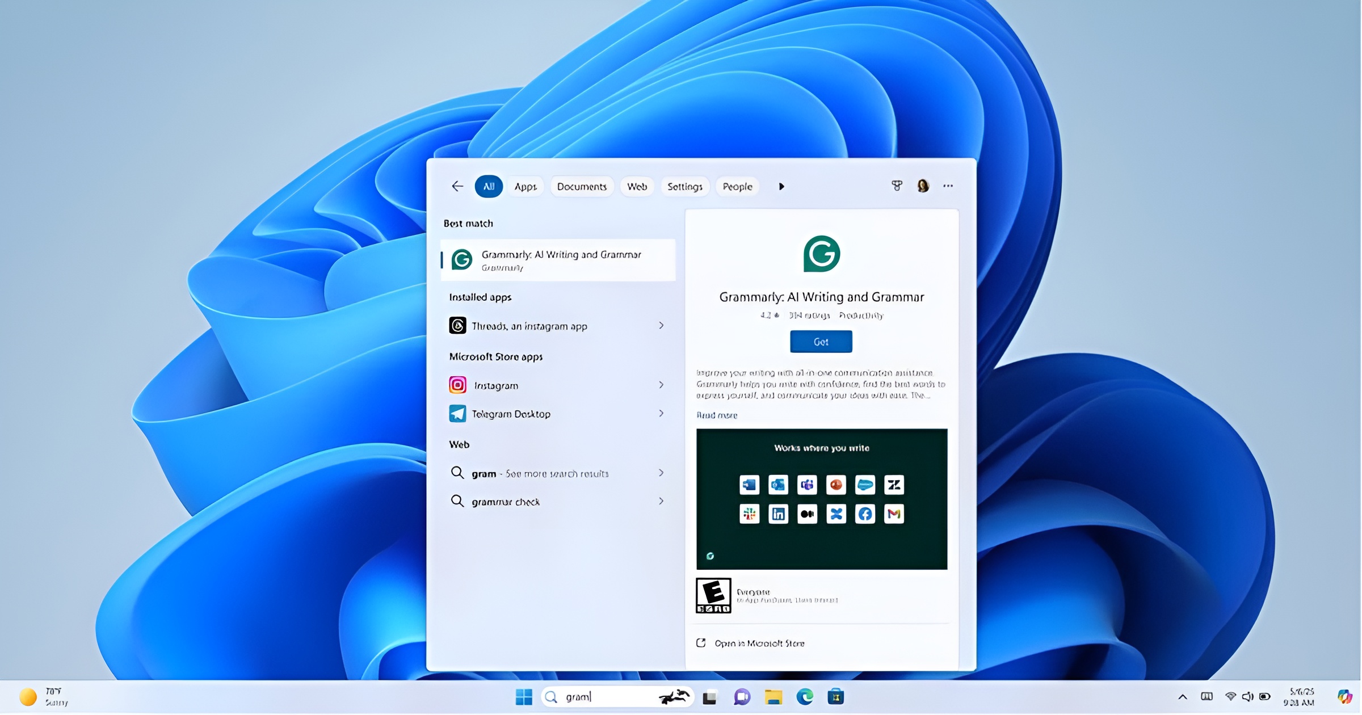The image size is (1362, 715).
Task: Expand the Telegram Desktop chevron
Action: tap(661, 413)
